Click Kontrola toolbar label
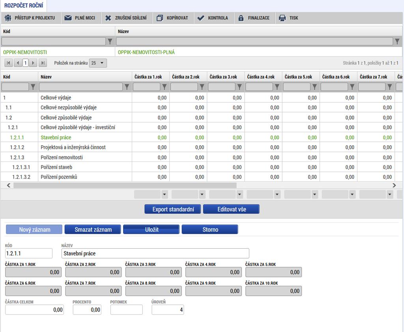This screenshot has height=332, width=404. (x=218, y=18)
